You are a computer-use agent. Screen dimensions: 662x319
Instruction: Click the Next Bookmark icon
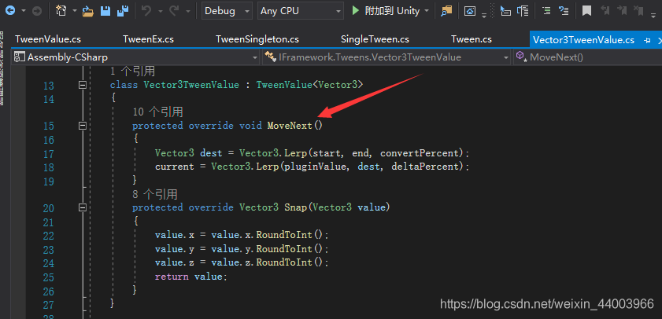(x=622, y=11)
